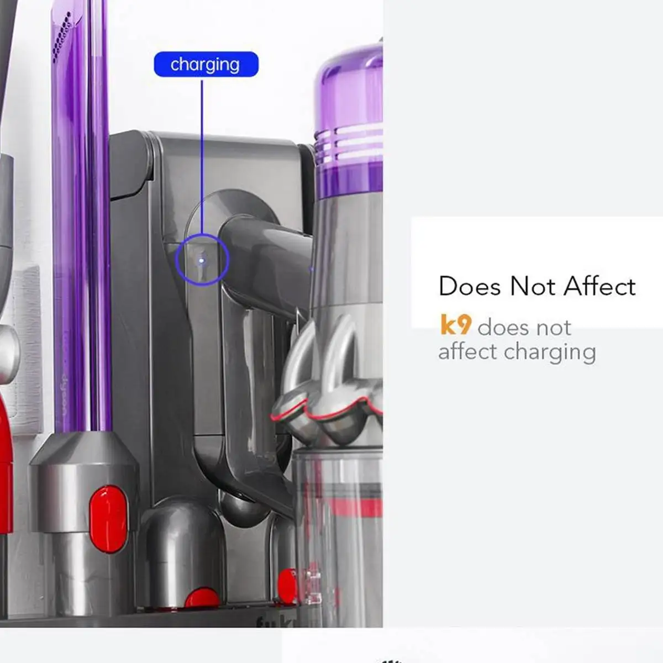Click the "does not" text beside k9

coord(524,327)
